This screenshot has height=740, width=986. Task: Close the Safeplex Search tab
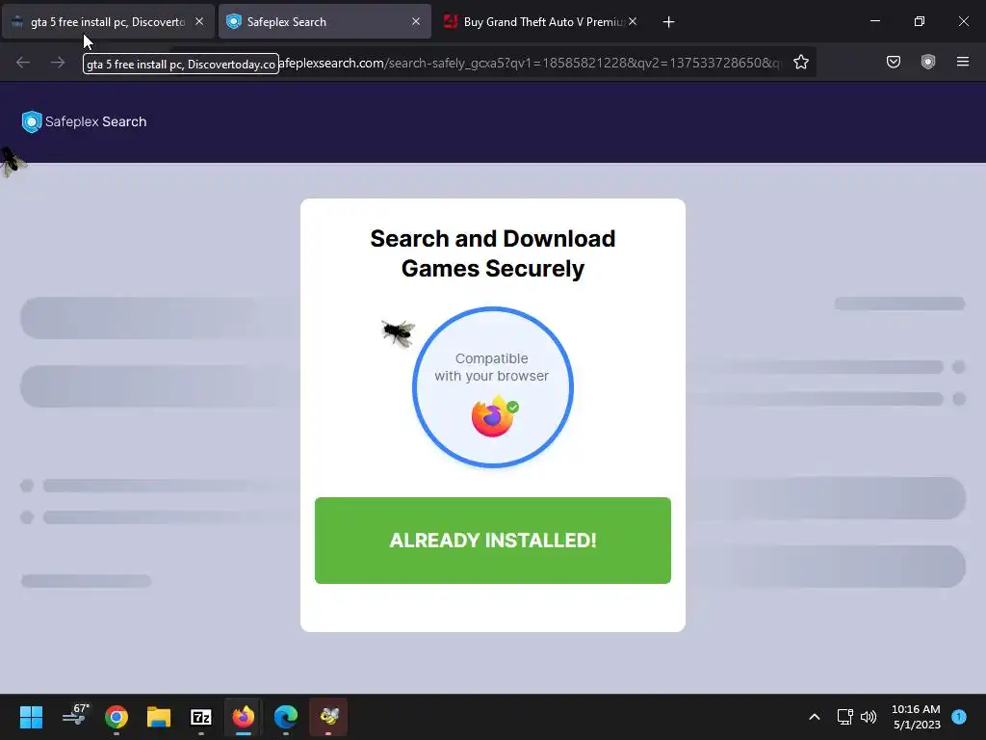pyautogui.click(x=416, y=21)
